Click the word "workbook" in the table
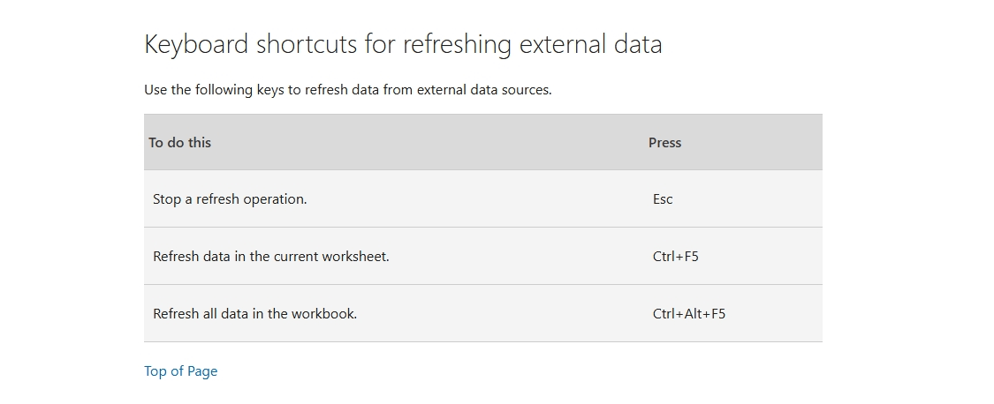The height and width of the screenshot is (404, 994). pos(324,313)
